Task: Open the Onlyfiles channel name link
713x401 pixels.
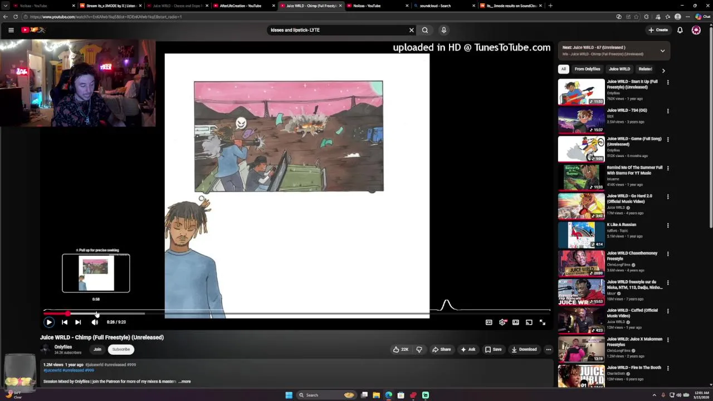Action: coord(63,347)
